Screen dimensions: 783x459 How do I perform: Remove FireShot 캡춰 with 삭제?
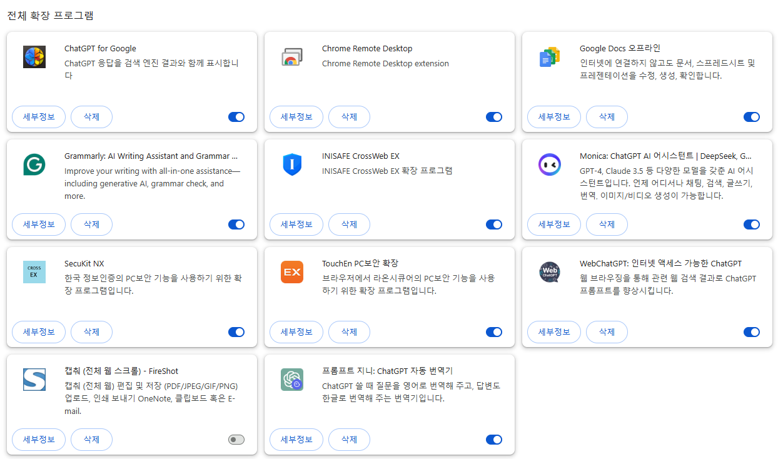[x=91, y=440]
